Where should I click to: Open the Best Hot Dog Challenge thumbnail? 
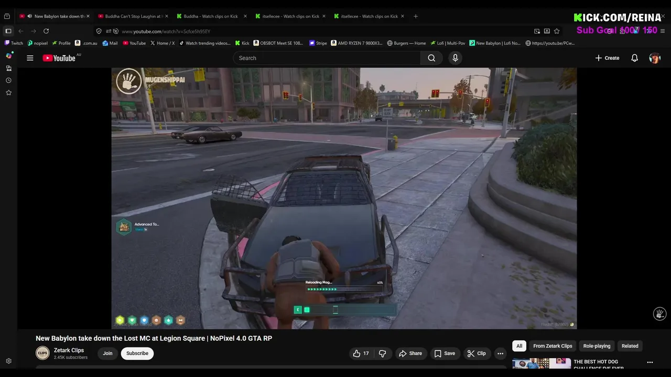pyautogui.click(x=542, y=364)
